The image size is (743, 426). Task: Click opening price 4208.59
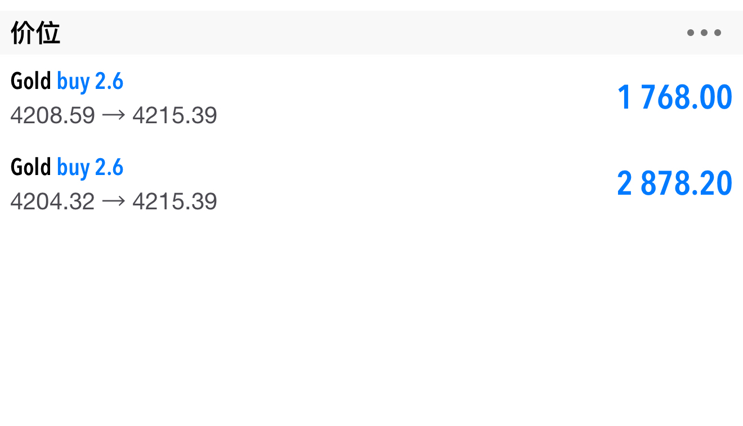click(x=53, y=115)
